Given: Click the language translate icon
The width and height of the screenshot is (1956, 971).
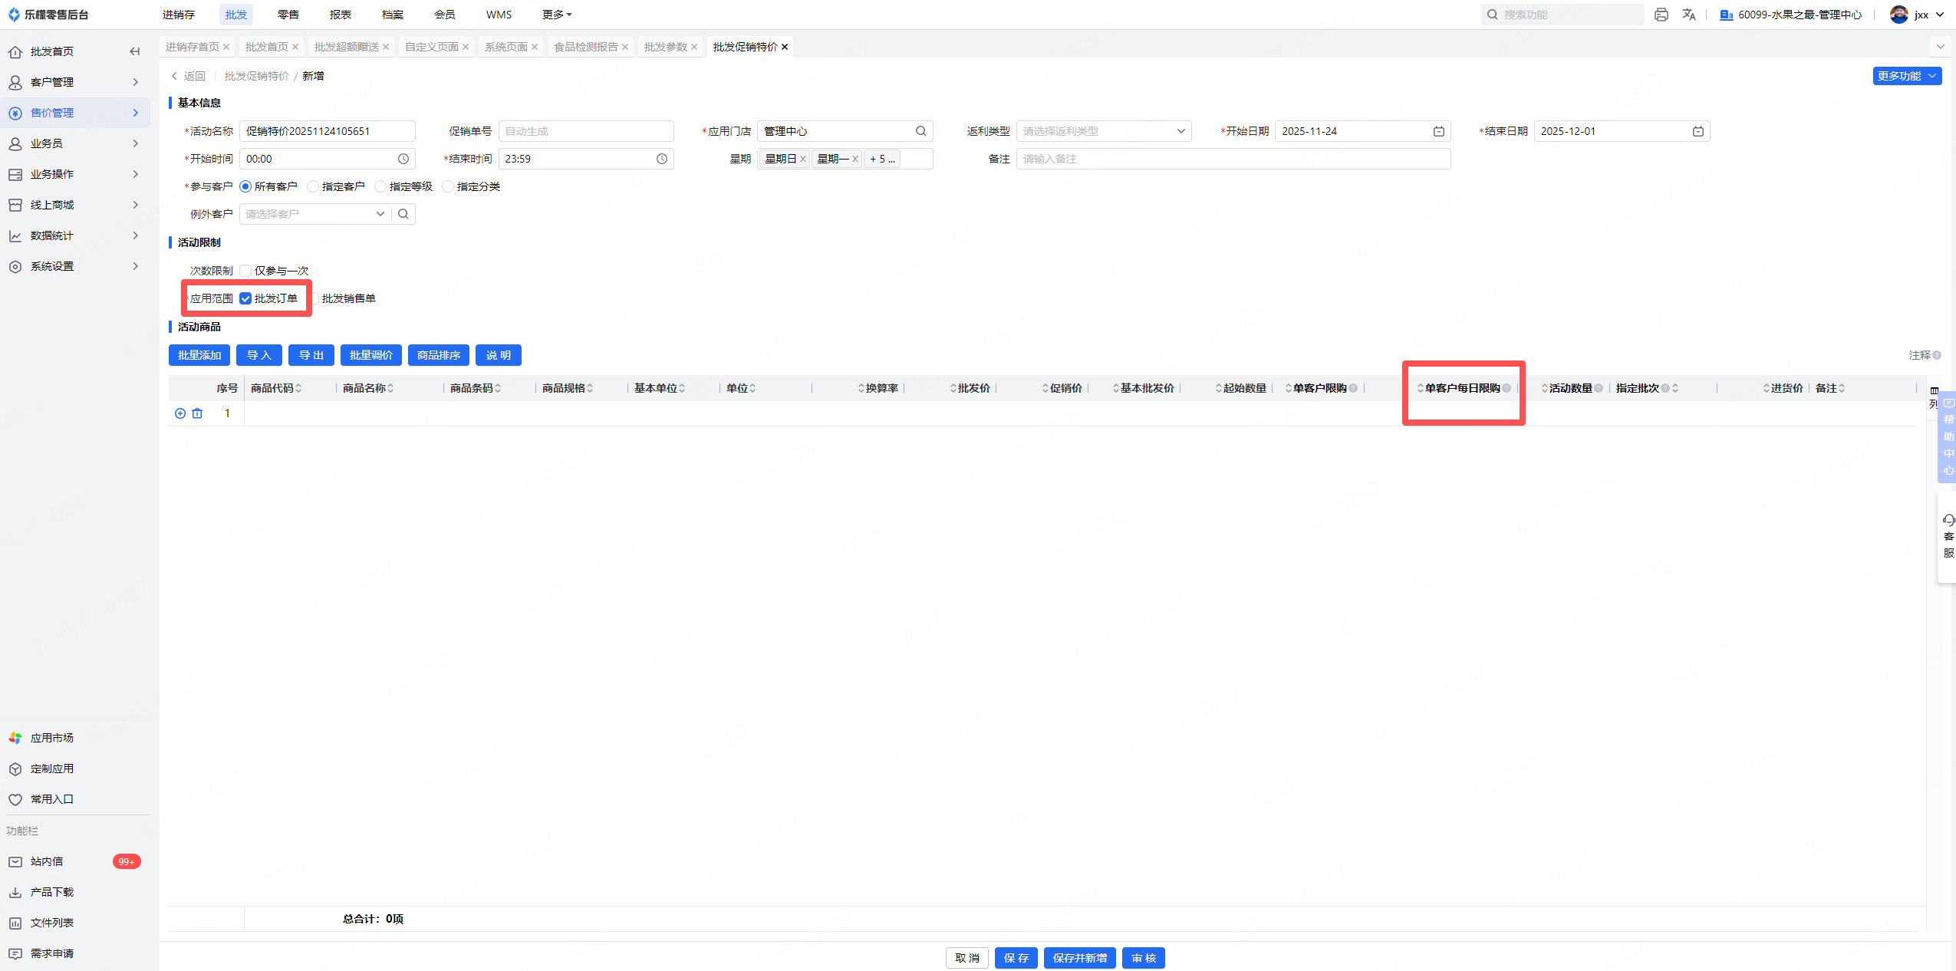Looking at the screenshot, I should (1689, 15).
